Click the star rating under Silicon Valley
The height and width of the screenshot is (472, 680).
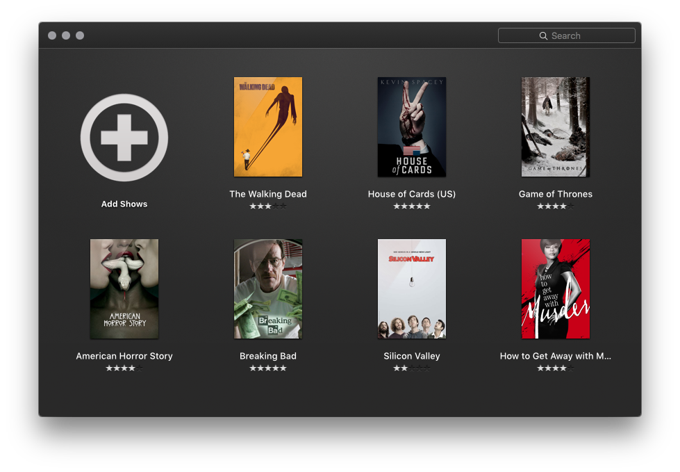[412, 368]
